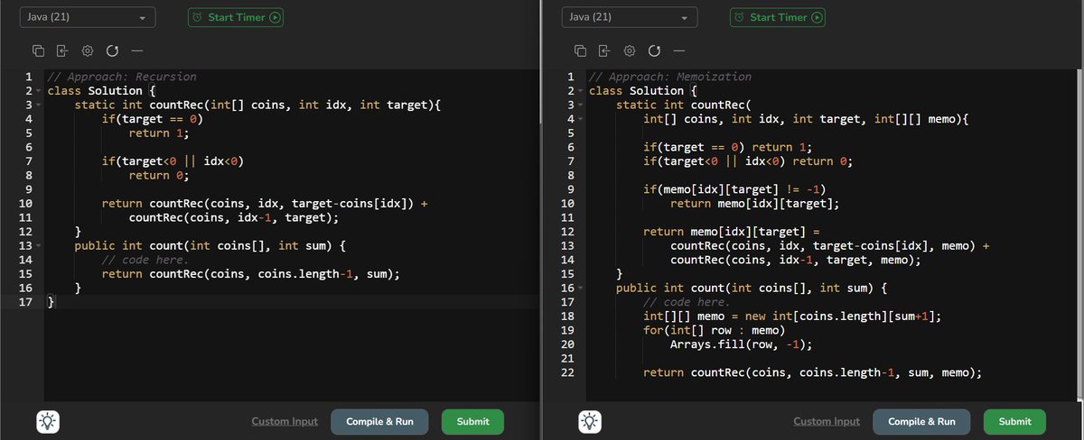
Task: Compile & Run the right Memoization solution
Action: tap(921, 421)
